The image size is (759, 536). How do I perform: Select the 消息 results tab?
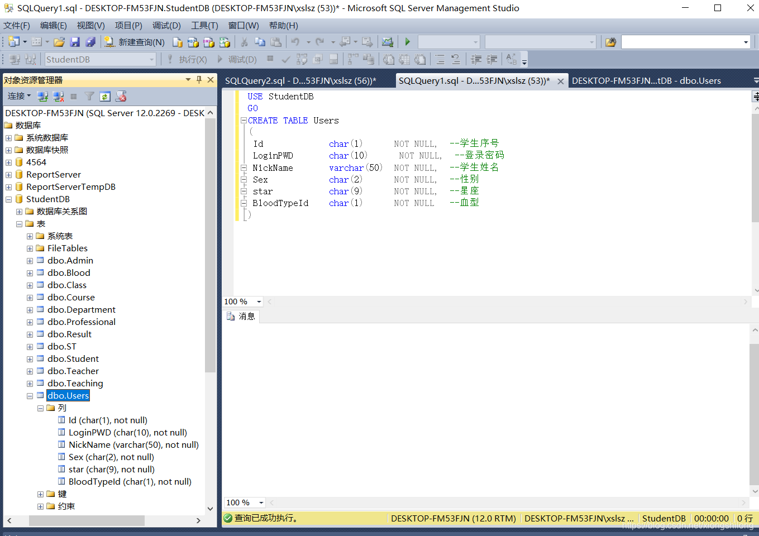[241, 316]
